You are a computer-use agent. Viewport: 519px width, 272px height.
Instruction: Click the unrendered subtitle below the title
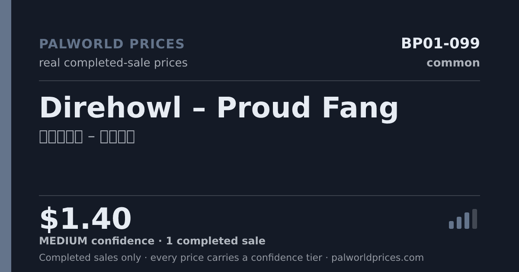point(87,136)
